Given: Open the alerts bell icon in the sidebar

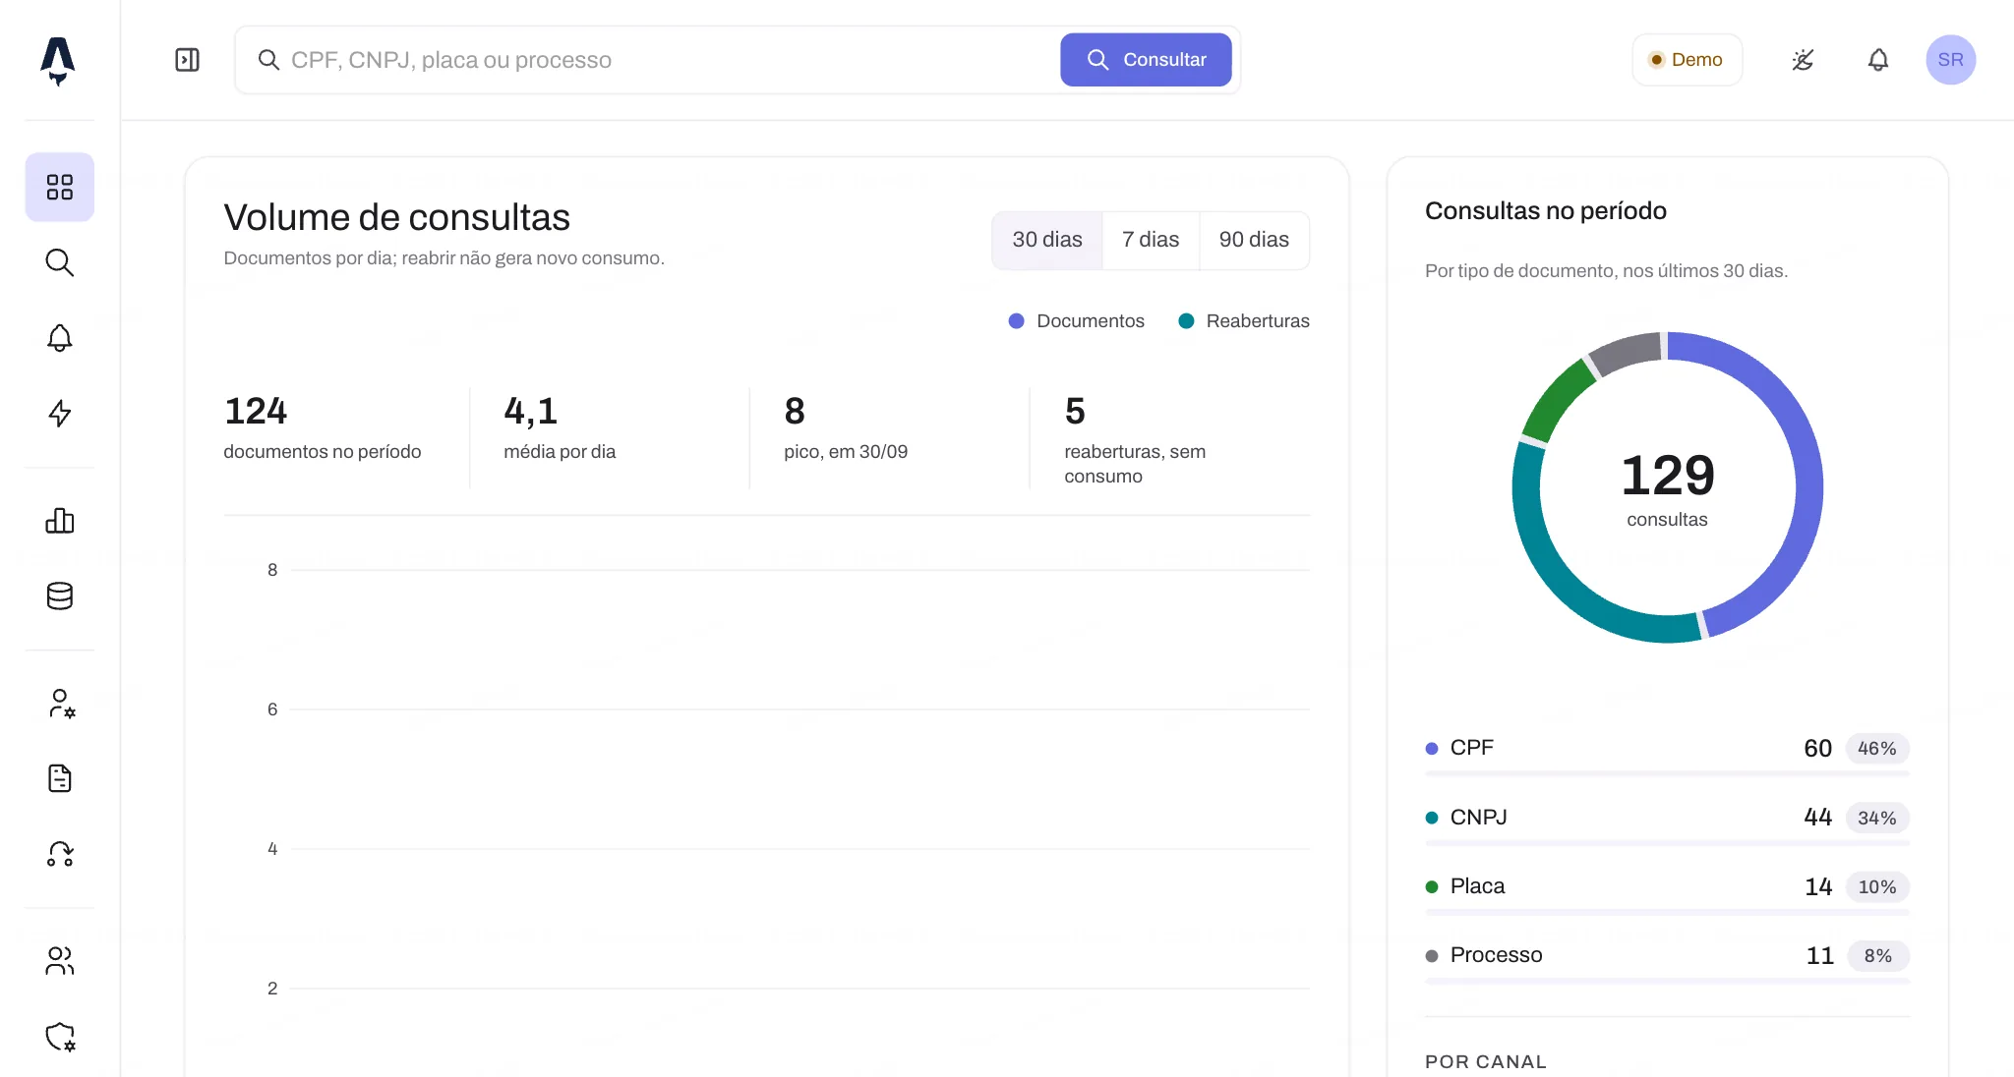Looking at the screenshot, I should tap(60, 338).
